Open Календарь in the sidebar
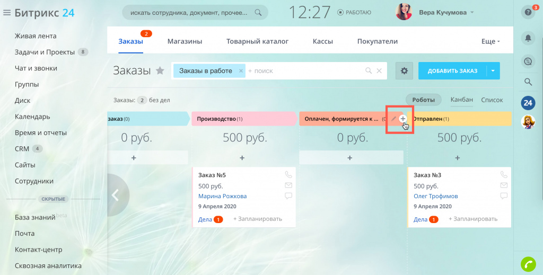This screenshot has height=275, width=543. [x=32, y=117]
